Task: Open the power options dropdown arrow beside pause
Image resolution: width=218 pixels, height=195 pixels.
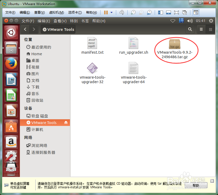Action: 111,12
